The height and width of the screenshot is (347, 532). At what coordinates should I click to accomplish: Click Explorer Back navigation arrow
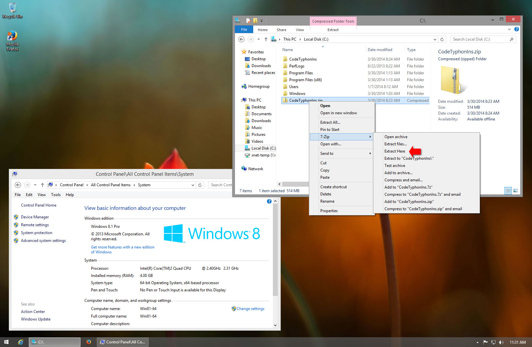[241, 39]
